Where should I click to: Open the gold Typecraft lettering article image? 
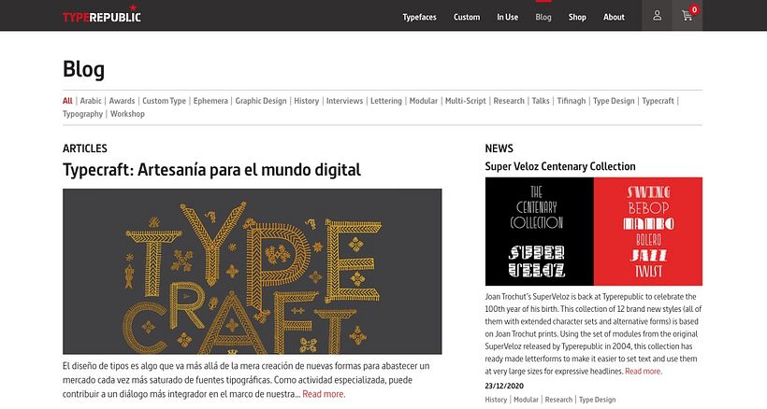(x=252, y=272)
